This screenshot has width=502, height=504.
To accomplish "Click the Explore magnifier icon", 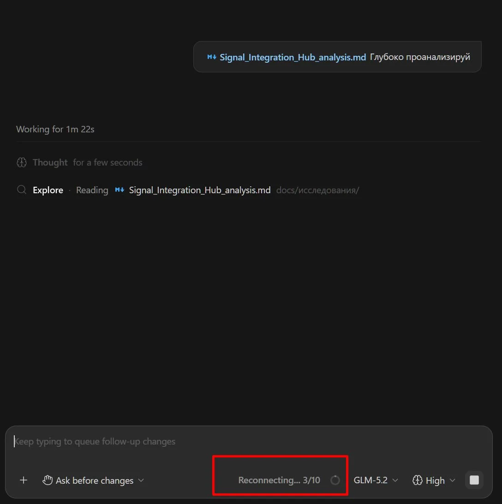I will click(x=22, y=190).
